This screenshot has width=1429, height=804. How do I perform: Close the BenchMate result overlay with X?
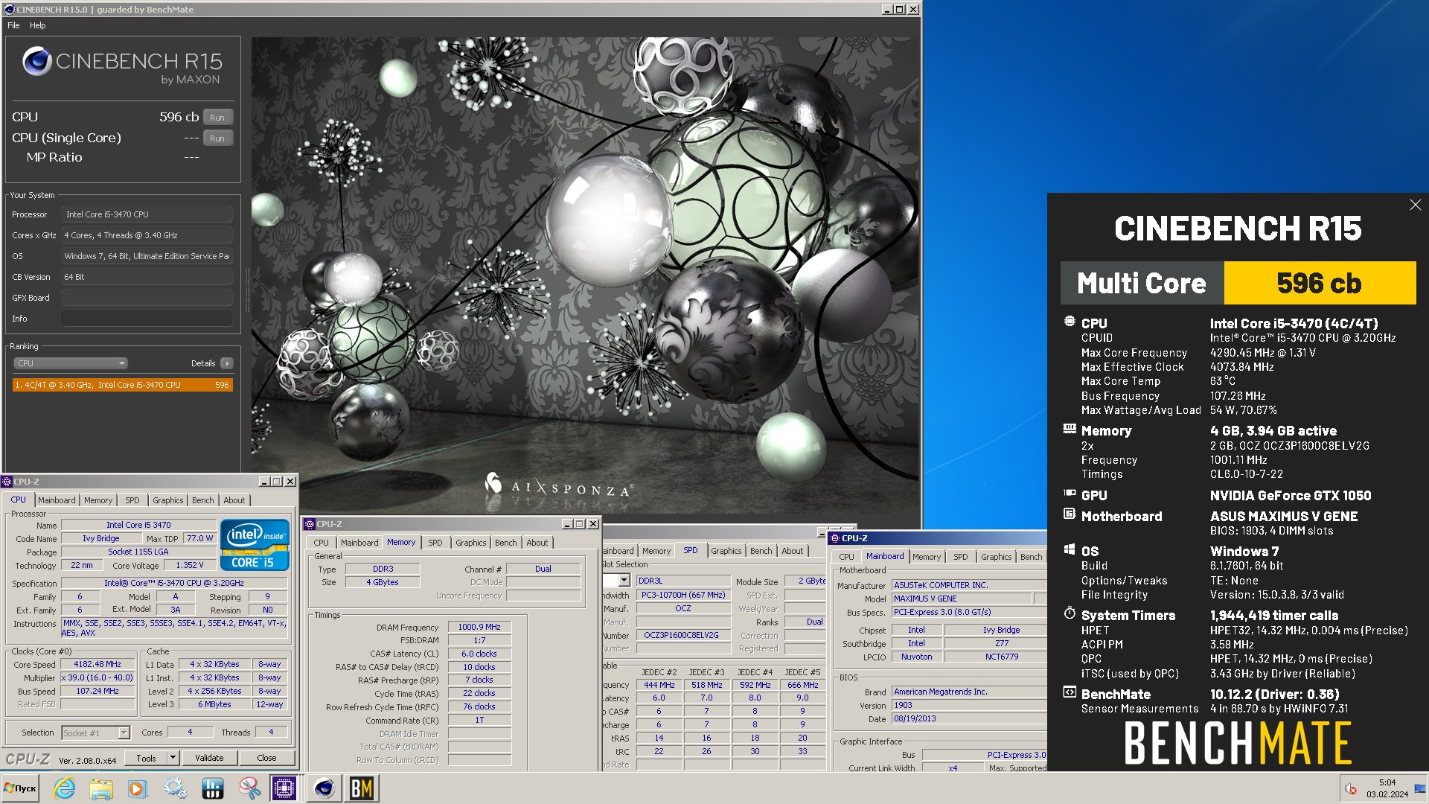(1415, 205)
